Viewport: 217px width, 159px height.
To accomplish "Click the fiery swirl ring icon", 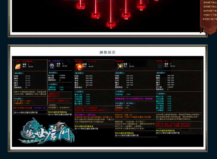I will [78, 67].
